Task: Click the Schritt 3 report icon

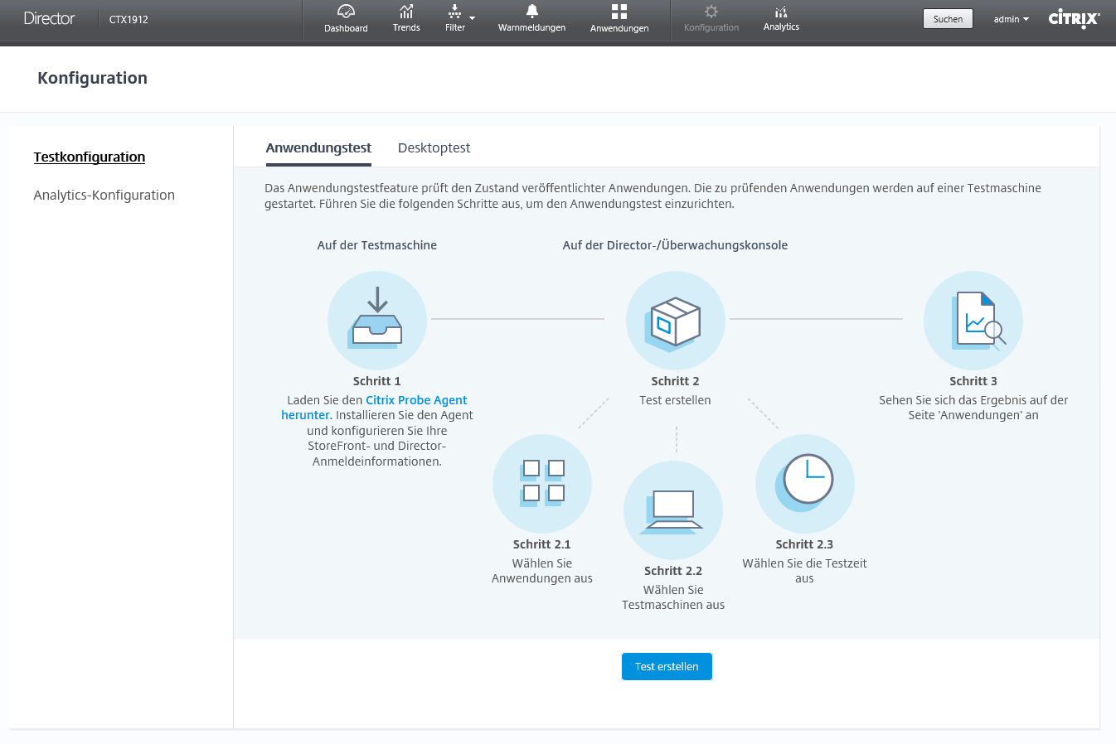Action: coord(973,321)
